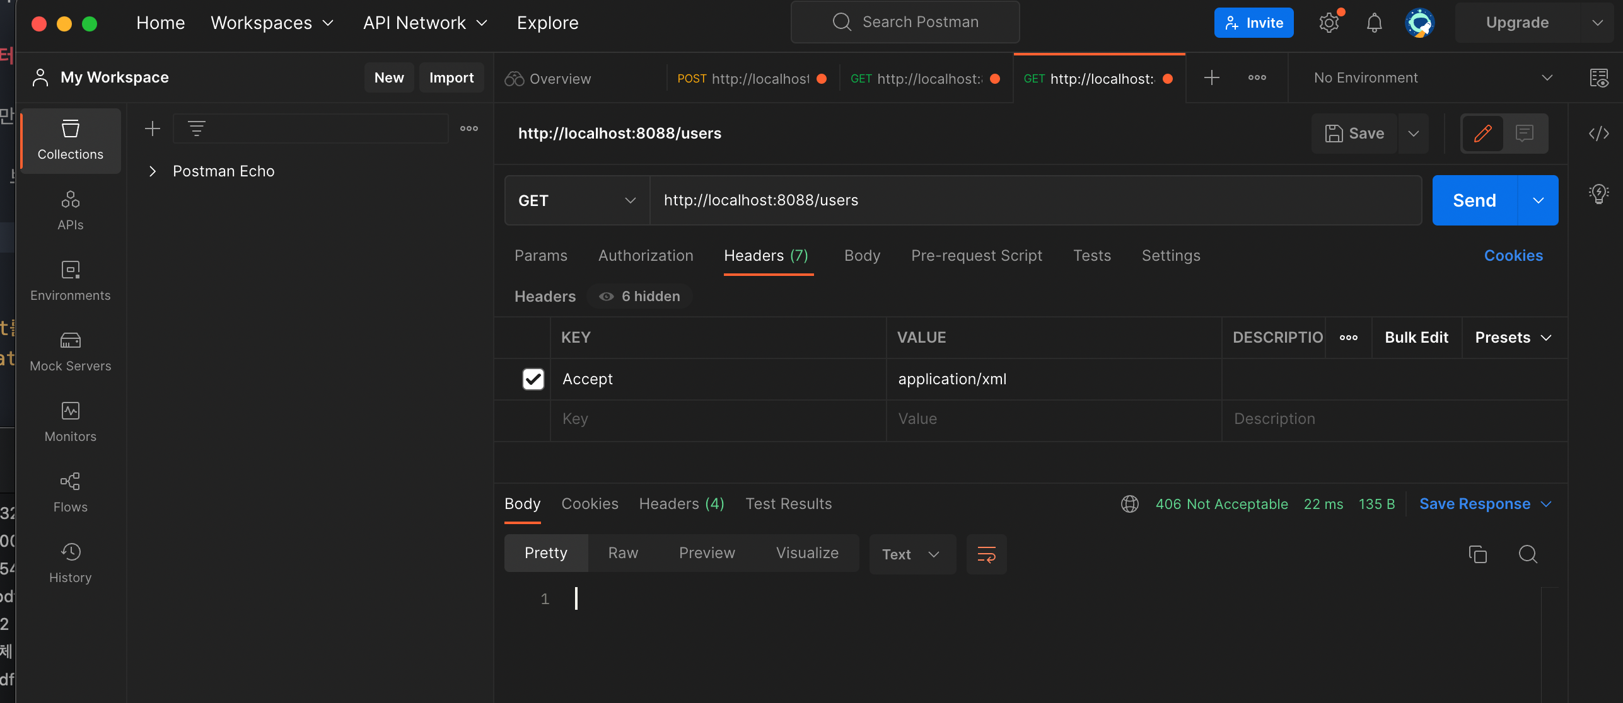Click the Invite button
The height and width of the screenshot is (703, 1623).
(1254, 23)
